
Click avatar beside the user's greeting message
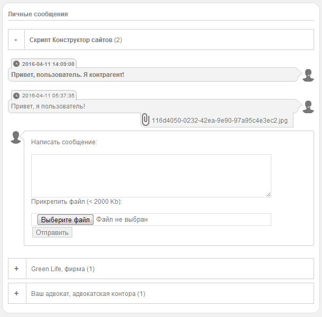(x=308, y=107)
